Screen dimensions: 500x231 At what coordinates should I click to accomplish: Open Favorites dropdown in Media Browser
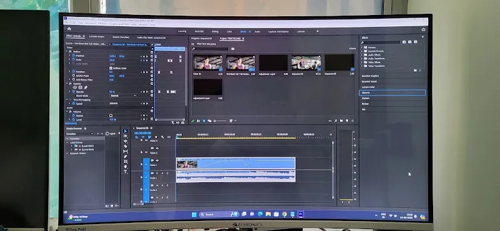coord(79,134)
